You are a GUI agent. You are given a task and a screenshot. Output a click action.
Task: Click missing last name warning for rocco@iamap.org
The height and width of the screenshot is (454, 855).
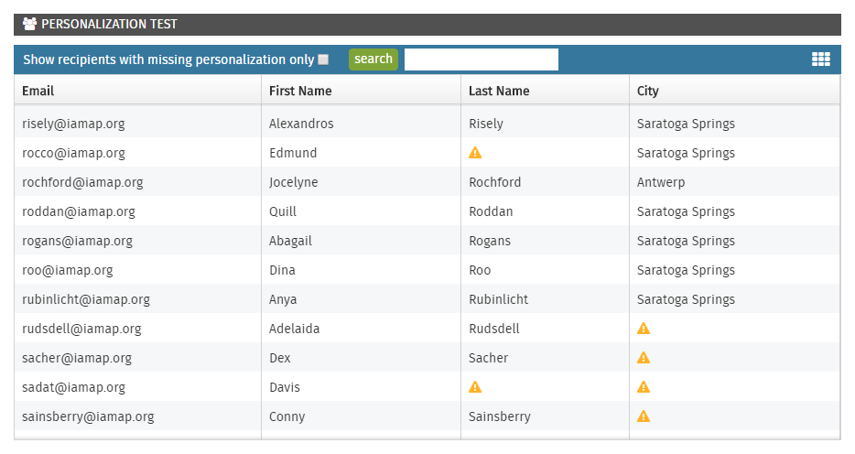point(475,153)
